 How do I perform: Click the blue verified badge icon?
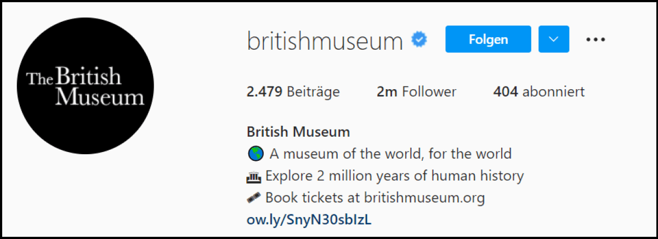click(x=420, y=40)
